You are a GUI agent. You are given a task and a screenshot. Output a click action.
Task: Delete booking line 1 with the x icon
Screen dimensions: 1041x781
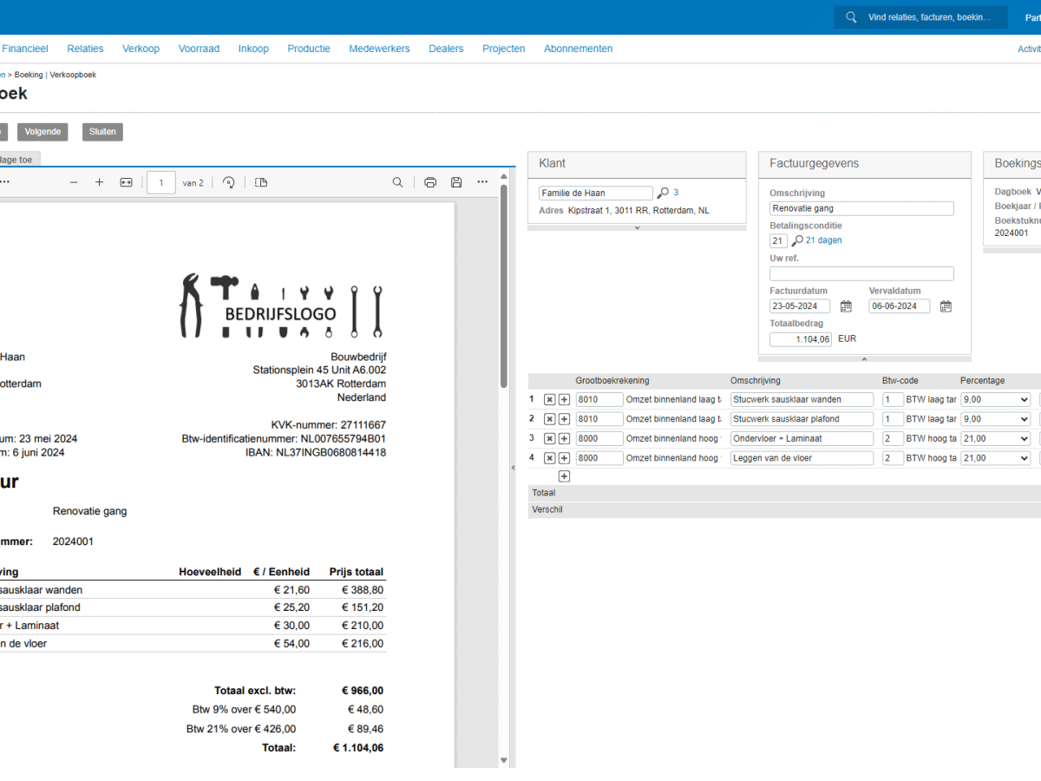[x=549, y=399]
